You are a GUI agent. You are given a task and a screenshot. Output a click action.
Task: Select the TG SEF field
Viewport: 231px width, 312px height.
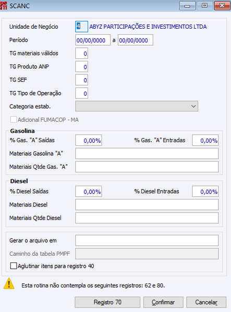[x=82, y=80]
